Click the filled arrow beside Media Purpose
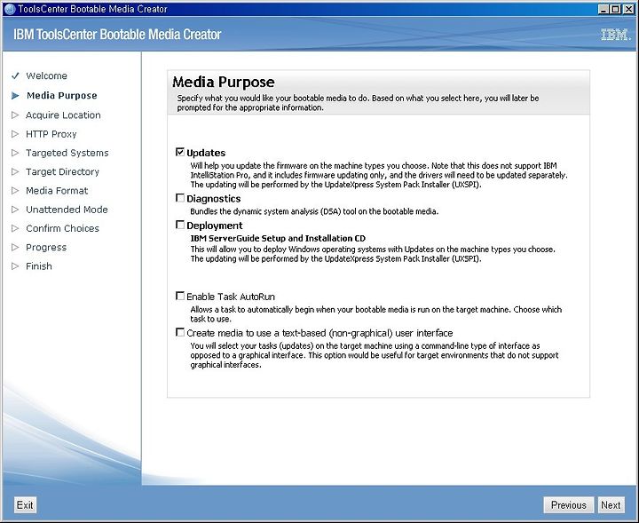Screen dimensions: 639x523 15,96
